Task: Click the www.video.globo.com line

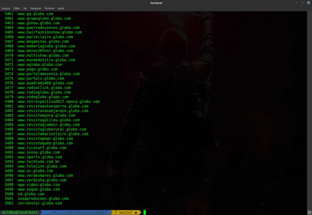Action: pos(39,185)
